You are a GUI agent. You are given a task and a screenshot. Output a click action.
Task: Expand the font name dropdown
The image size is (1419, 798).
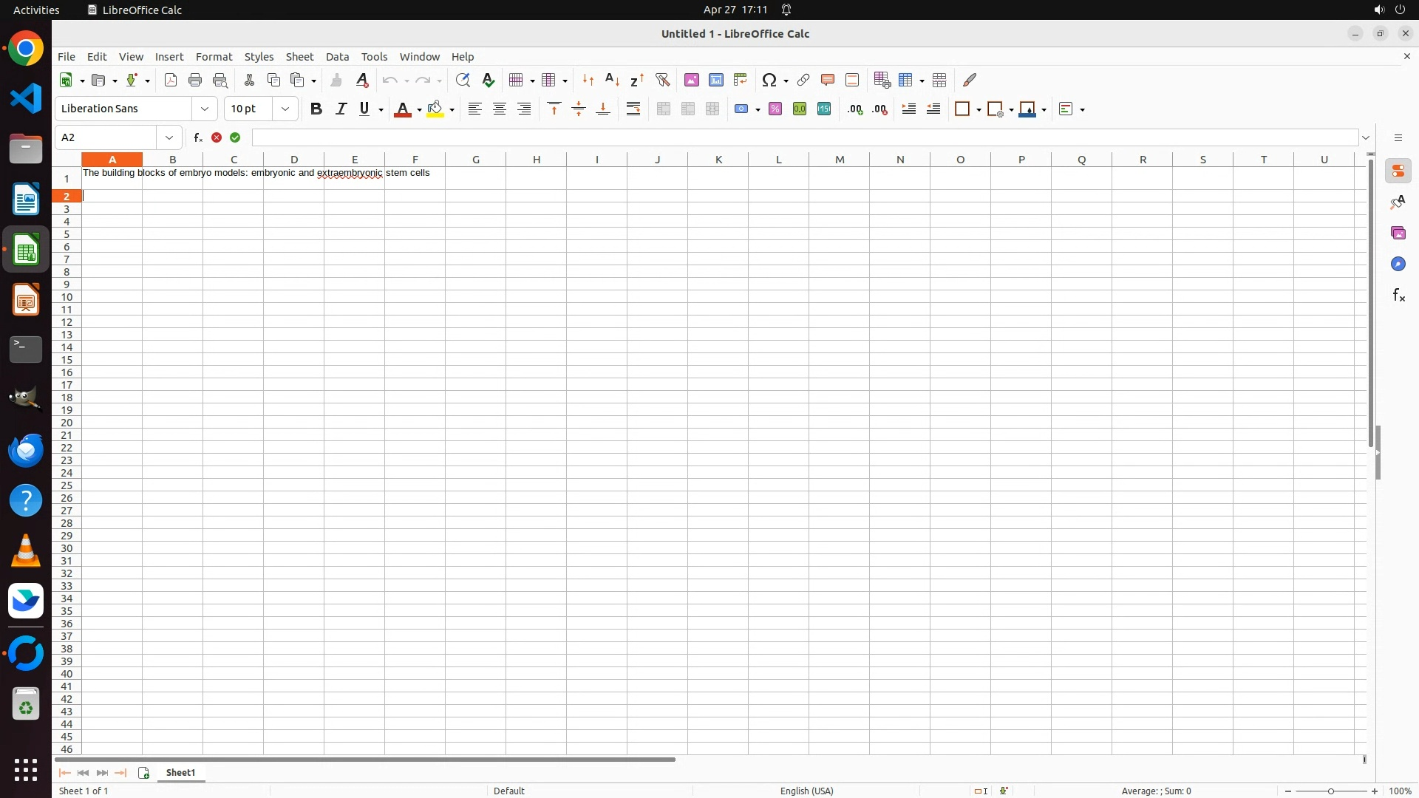pos(205,109)
